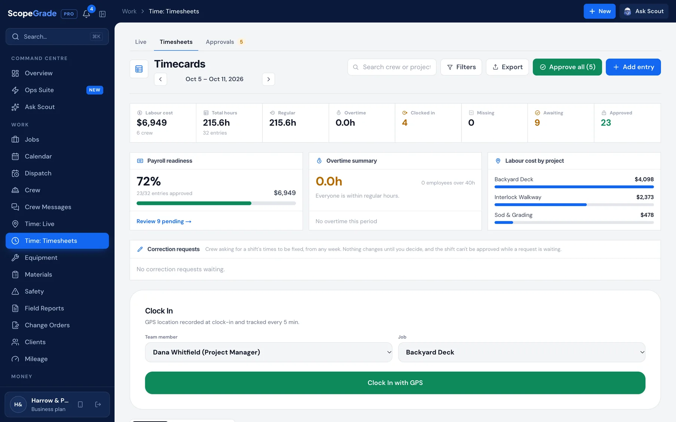Switch to the Approvals tab
676x422 pixels.
coord(225,42)
